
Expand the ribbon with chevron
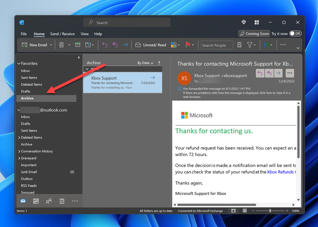(x=298, y=48)
